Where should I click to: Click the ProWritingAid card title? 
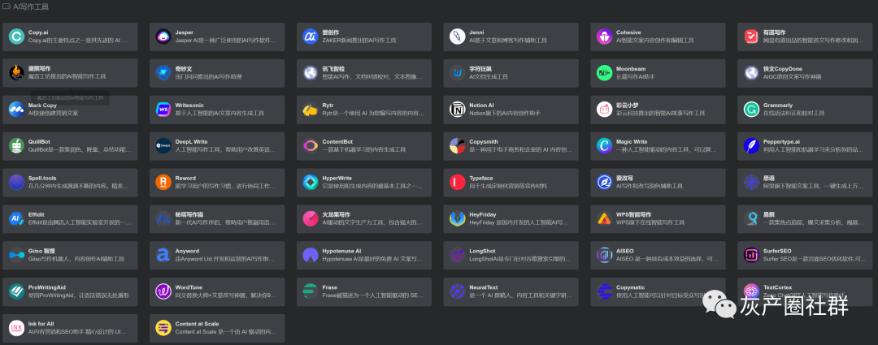[47, 287]
